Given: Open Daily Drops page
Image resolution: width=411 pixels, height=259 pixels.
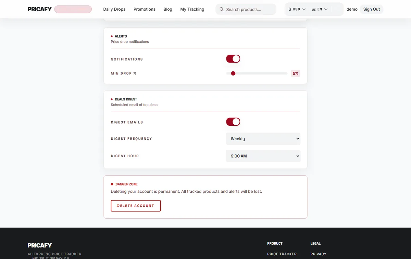Looking at the screenshot, I should point(114,9).
